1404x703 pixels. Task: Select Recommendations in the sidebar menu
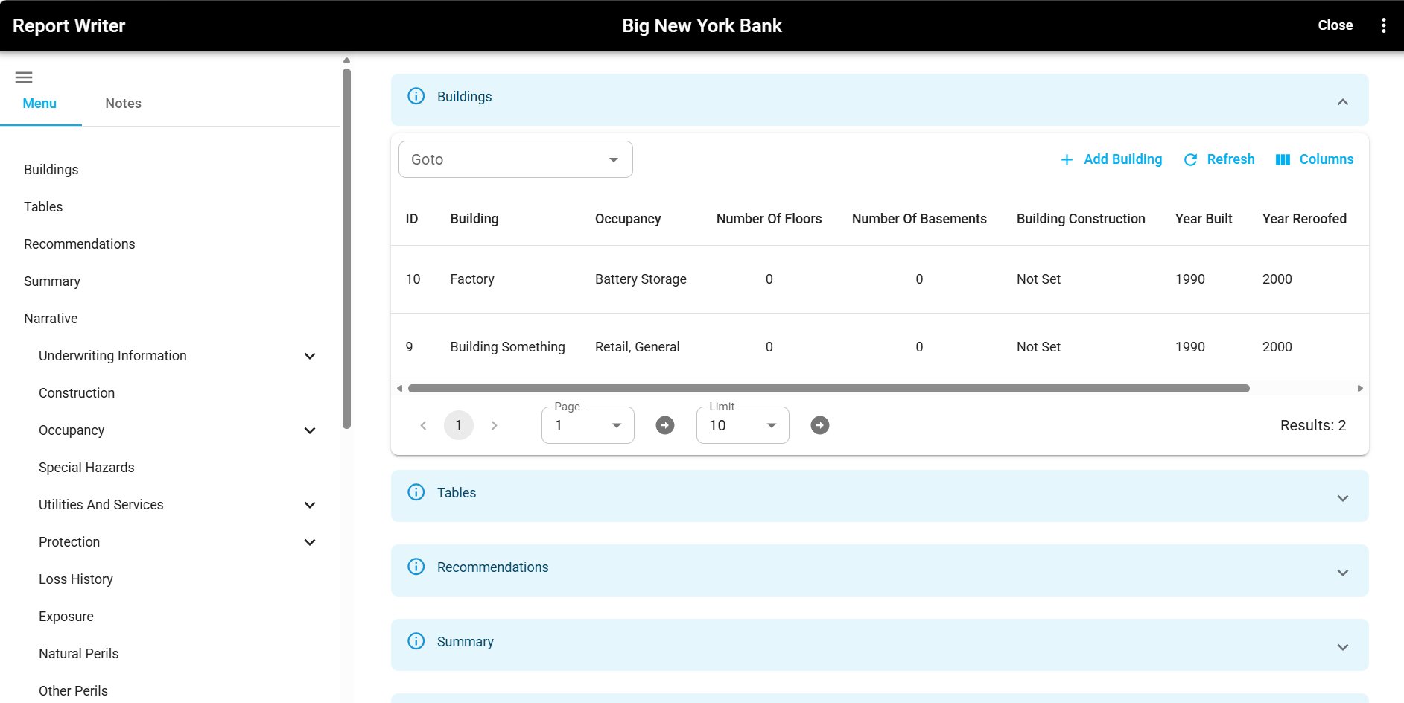[79, 244]
